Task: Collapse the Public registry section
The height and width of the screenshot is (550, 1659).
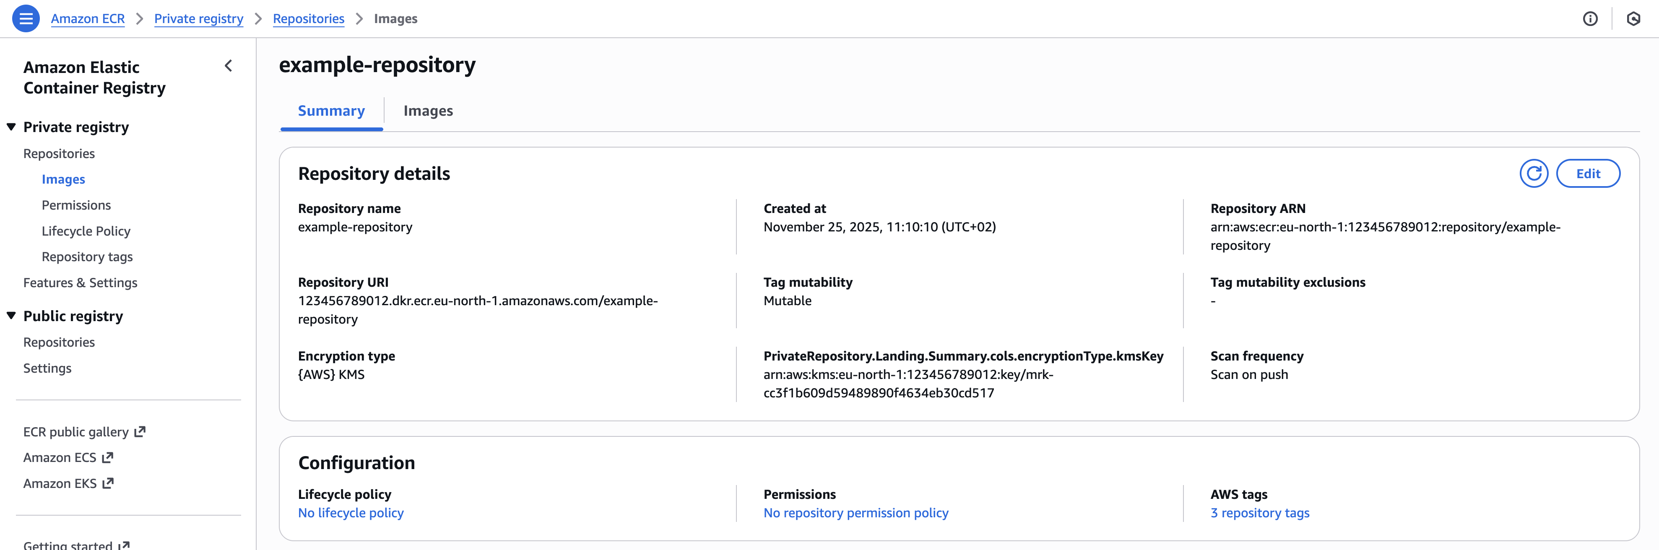Action: pos(12,316)
